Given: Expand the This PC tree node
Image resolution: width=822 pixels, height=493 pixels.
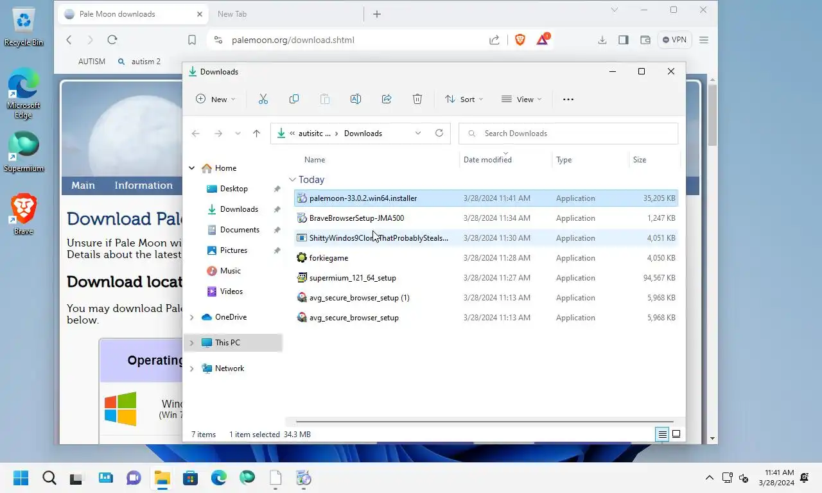Looking at the screenshot, I should click(x=191, y=343).
